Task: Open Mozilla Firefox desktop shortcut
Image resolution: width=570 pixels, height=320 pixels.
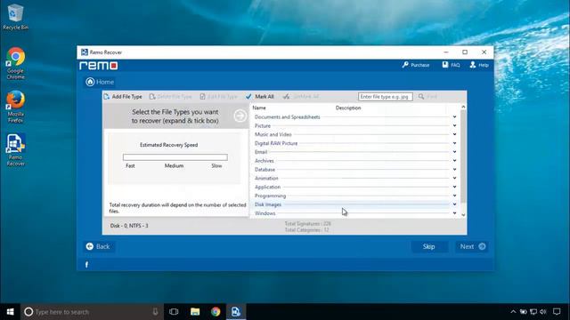Action: [x=15, y=107]
